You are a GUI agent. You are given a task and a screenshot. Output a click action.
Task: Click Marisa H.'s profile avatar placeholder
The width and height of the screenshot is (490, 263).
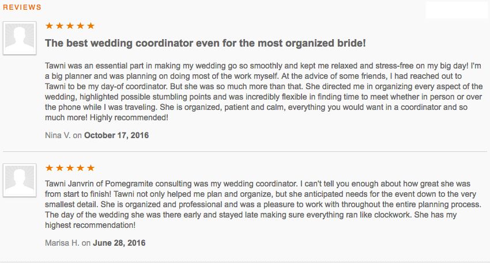pyautogui.click(x=20, y=180)
